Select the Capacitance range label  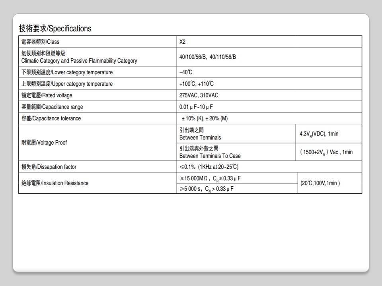pos(52,107)
